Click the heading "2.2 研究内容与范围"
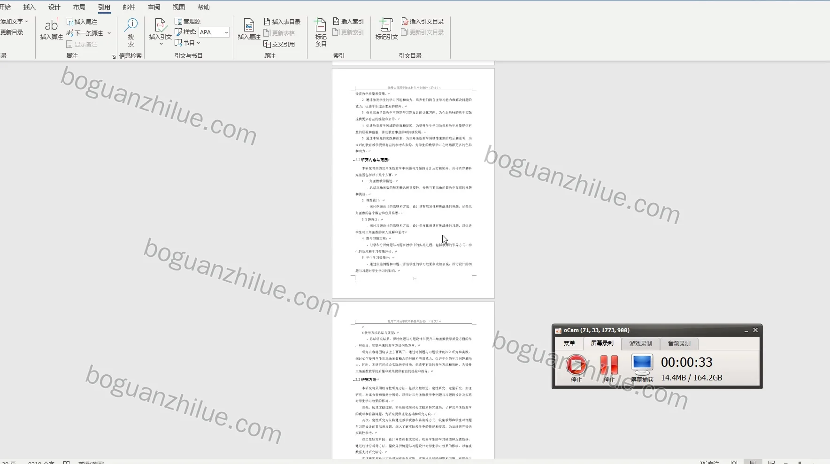Screen dimensions: 830x464 pyautogui.click(x=372, y=160)
